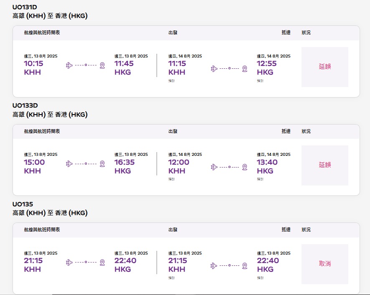370x295 pixels.
Task: Click the destination pin icon in UO135 scheduled route
Action: click(102, 262)
